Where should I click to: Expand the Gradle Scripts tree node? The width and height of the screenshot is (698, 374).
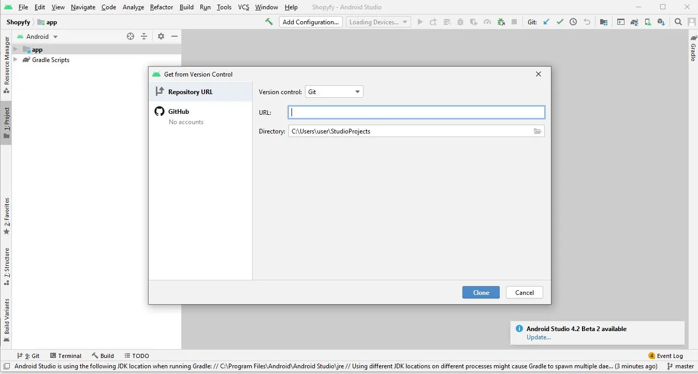coord(16,60)
